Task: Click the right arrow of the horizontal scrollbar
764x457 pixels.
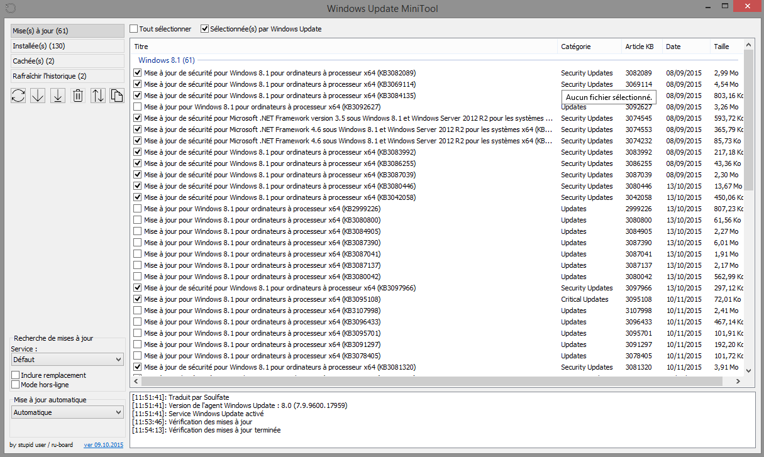Action: tap(738, 380)
